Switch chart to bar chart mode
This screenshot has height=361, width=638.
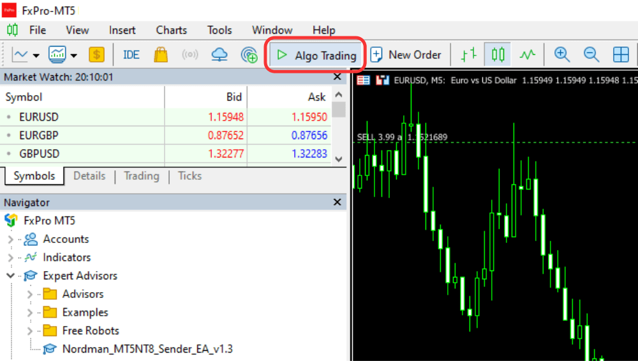[x=469, y=55]
